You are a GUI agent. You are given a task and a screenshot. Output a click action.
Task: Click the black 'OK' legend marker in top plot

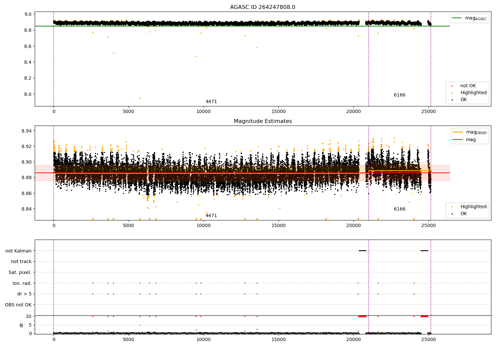pyautogui.click(x=452, y=100)
